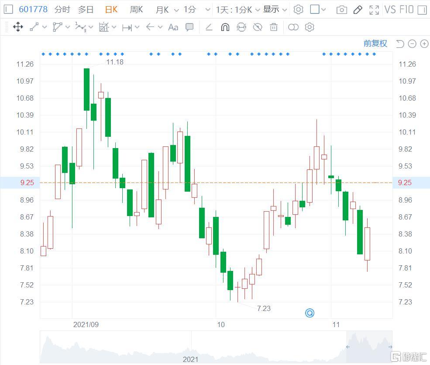Viewport: 430px width, 365px height.
Task: Select the move cross-arrow tool
Action: coord(18,27)
